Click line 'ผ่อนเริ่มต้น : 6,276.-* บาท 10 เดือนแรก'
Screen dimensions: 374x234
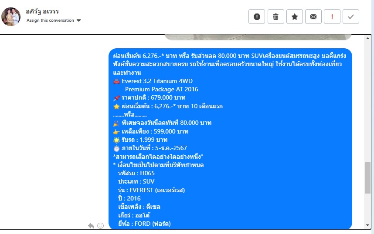tap(172, 106)
